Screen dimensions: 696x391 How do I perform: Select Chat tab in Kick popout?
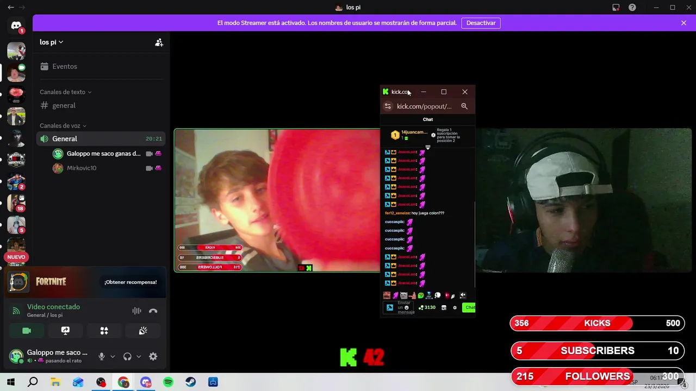pyautogui.click(x=428, y=119)
